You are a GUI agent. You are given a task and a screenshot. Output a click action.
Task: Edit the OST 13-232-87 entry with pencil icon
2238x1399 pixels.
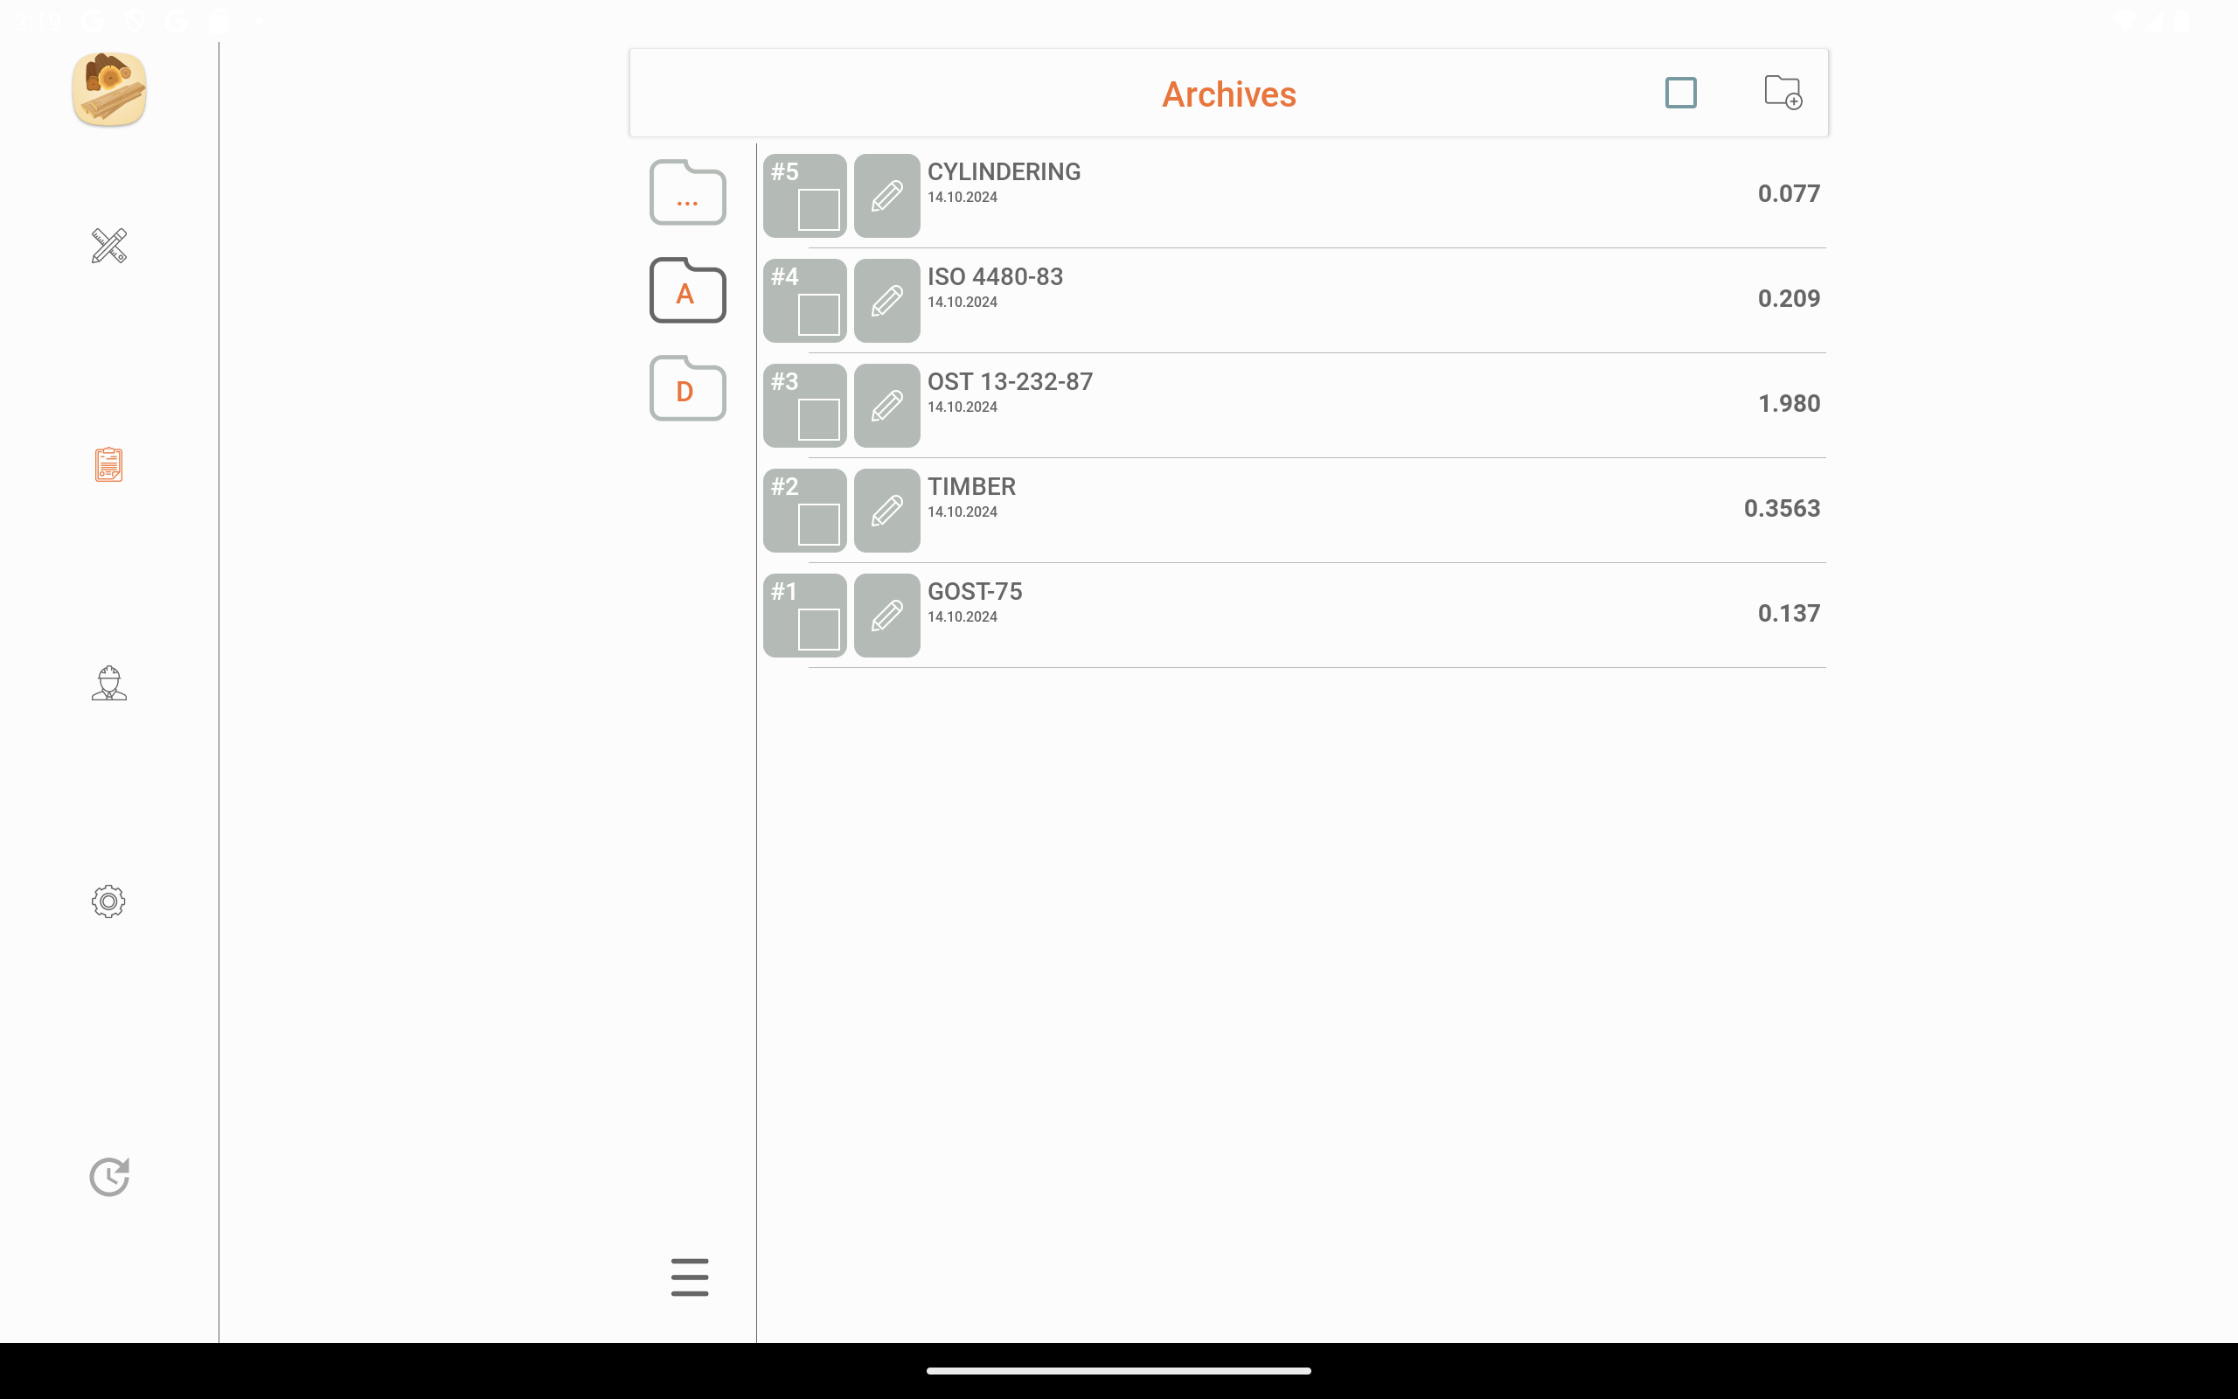coord(886,405)
